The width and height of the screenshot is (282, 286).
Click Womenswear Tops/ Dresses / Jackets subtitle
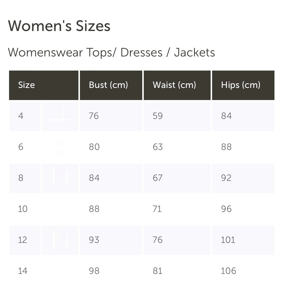point(111,52)
